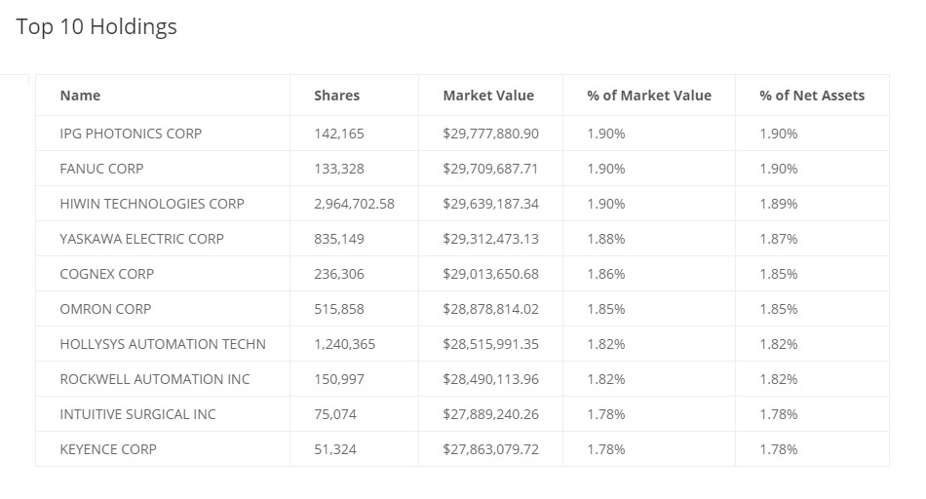926x499 pixels.
Task: Click the 1.87% net assets cell
Action: click(778, 239)
